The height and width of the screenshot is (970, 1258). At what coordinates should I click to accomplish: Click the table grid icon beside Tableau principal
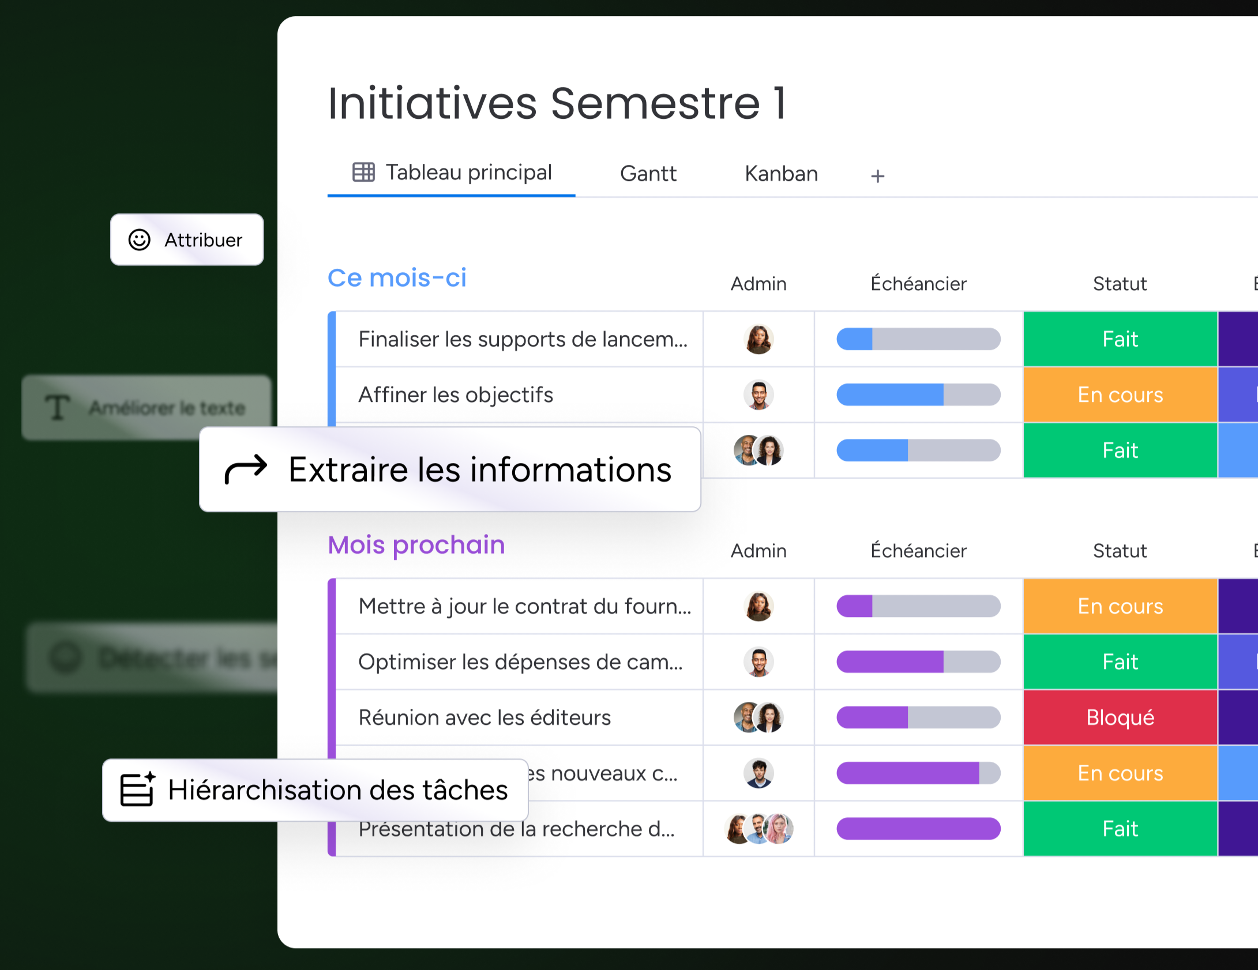[x=363, y=172]
